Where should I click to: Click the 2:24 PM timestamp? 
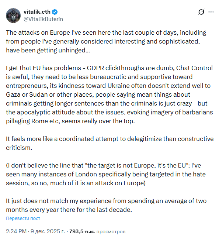[x=16, y=231]
